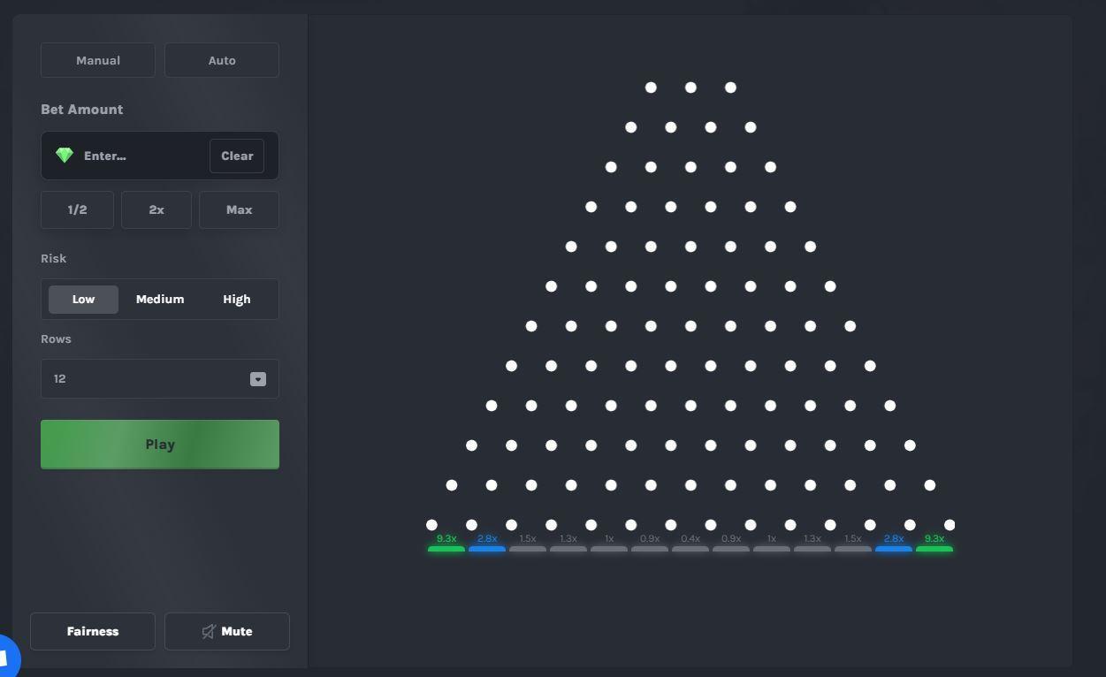This screenshot has width=1106, height=677.
Task: Click the green gem currency icon
Action: [65, 156]
